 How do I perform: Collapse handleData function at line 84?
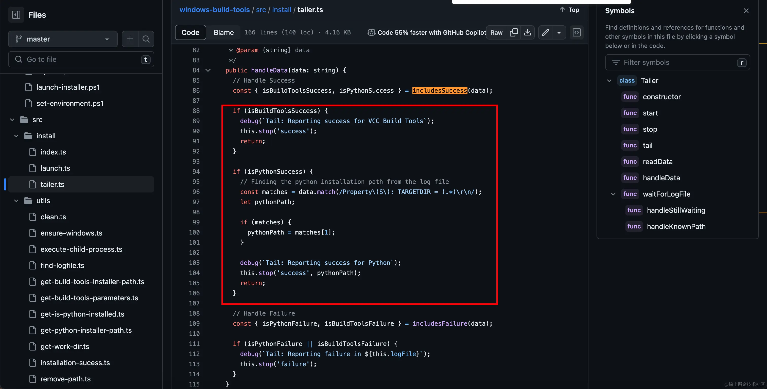pos(208,70)
